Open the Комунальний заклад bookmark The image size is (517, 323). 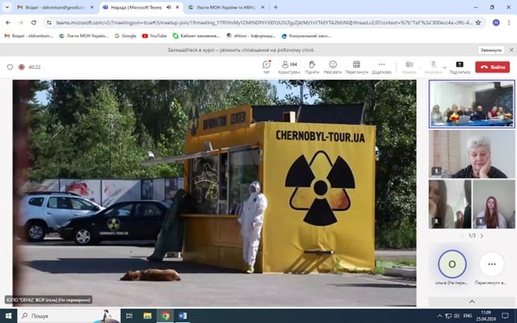pyautogui.click(x=306, y=35)
